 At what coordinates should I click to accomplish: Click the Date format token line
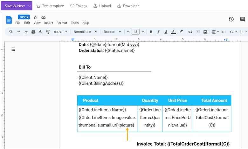coord(109,45)
